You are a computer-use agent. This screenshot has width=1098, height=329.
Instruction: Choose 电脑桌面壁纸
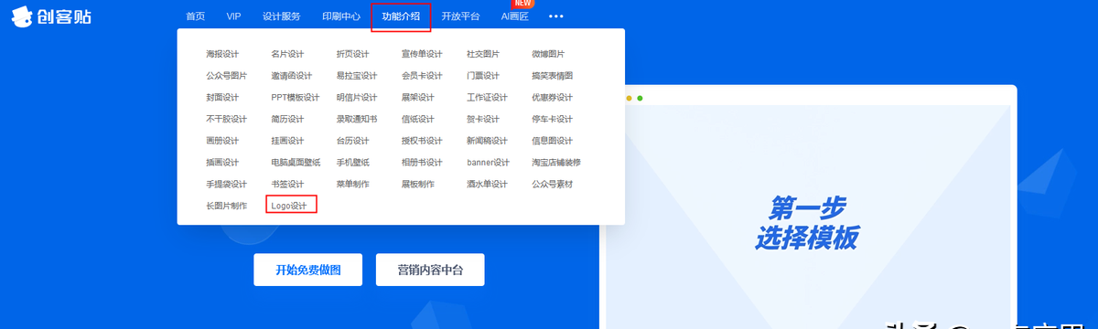click(x=296, y=163)
